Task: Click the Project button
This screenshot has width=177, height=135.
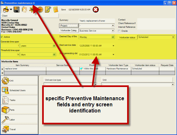Action: pyautogui.click(x=69, y=26)
